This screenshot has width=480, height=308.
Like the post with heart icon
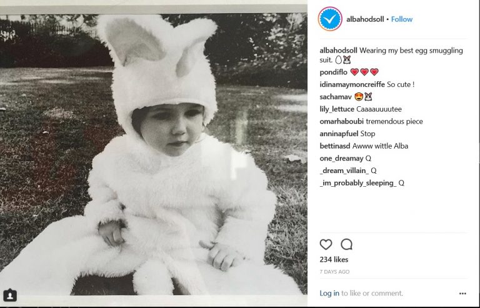tap(326, 244)
